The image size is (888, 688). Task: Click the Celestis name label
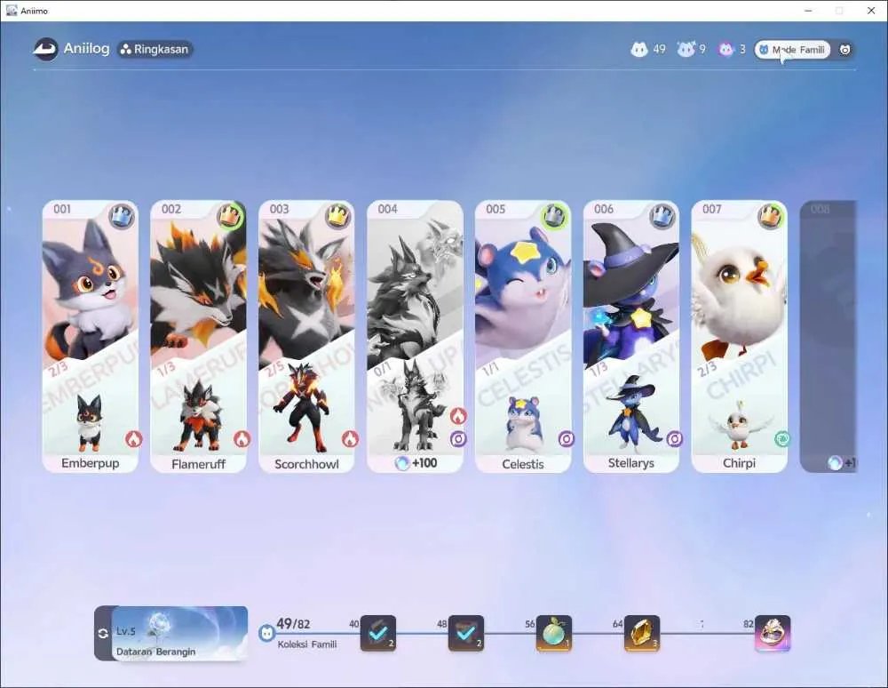(x=523, y=464)
